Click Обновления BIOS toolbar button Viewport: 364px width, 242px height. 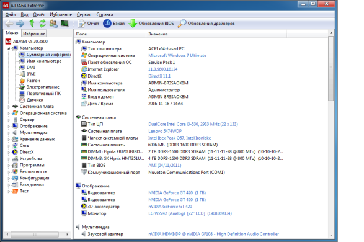coord(151,23)
